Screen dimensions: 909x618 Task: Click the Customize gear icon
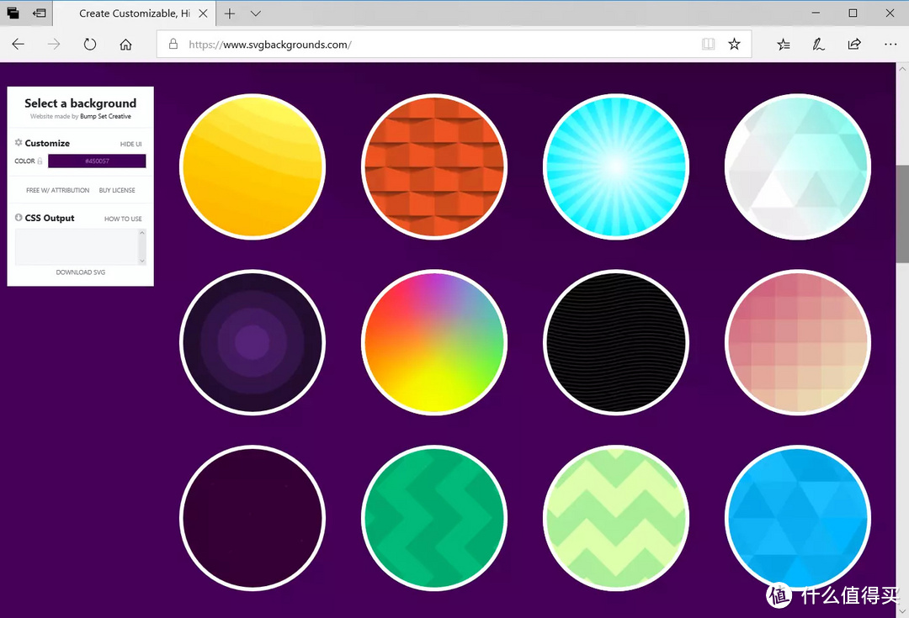19,142
